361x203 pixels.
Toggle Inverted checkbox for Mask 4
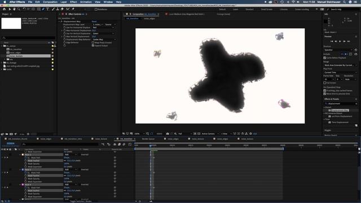[79, 184]
